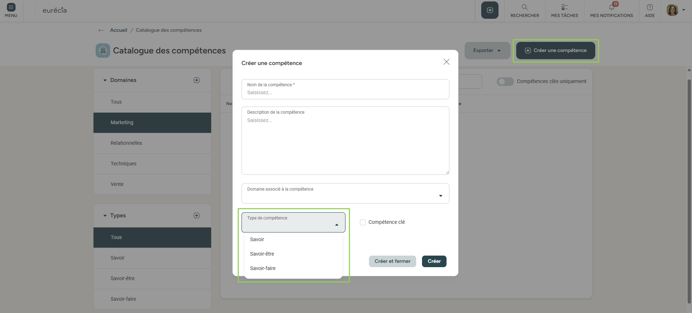Viewport: 692px width, 313px height.
Task: Open the notifications bell icon
Action: tap(612, 8)
